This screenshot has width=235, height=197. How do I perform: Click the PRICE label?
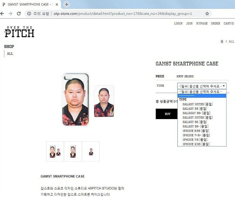[160, 76]
